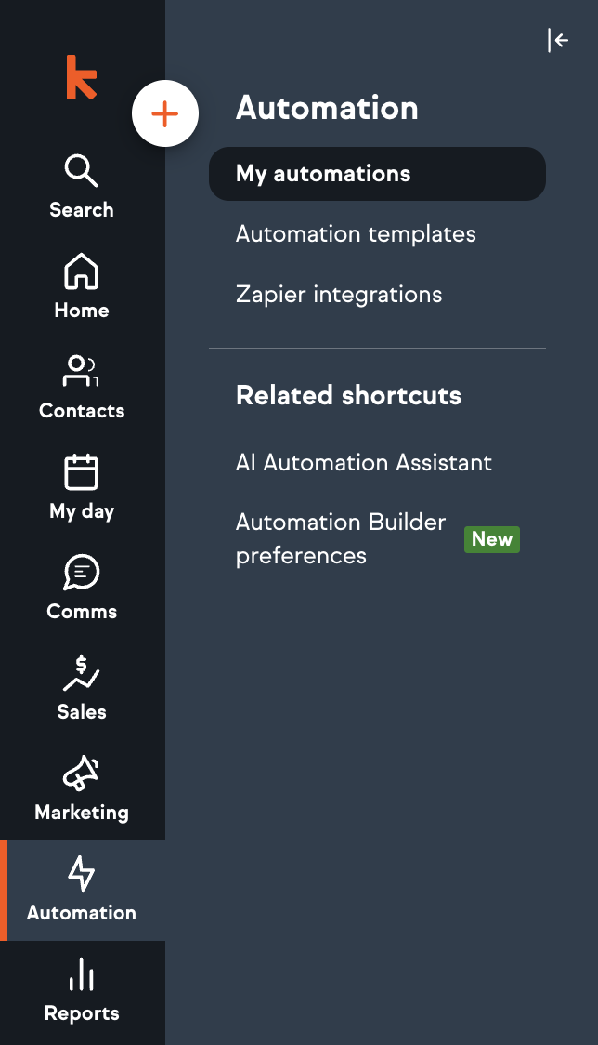Open the Sales chart icon
Image resolution: width=598 pixels, height=1045 pixels.
(x=82, y=673)
